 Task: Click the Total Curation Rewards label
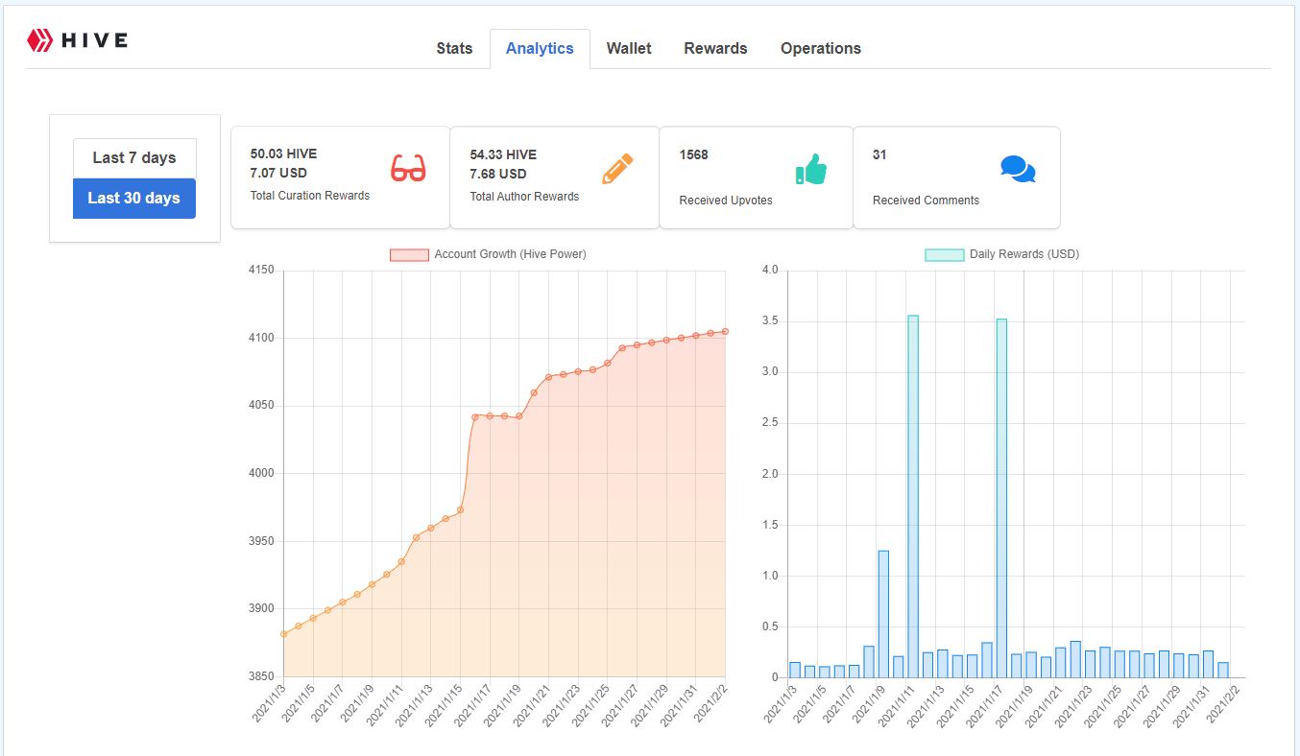310,196
